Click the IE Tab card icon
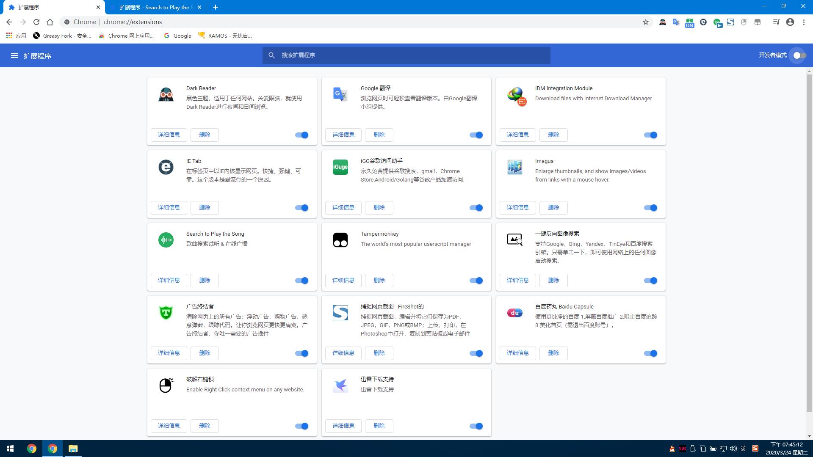 click(166, 167)
